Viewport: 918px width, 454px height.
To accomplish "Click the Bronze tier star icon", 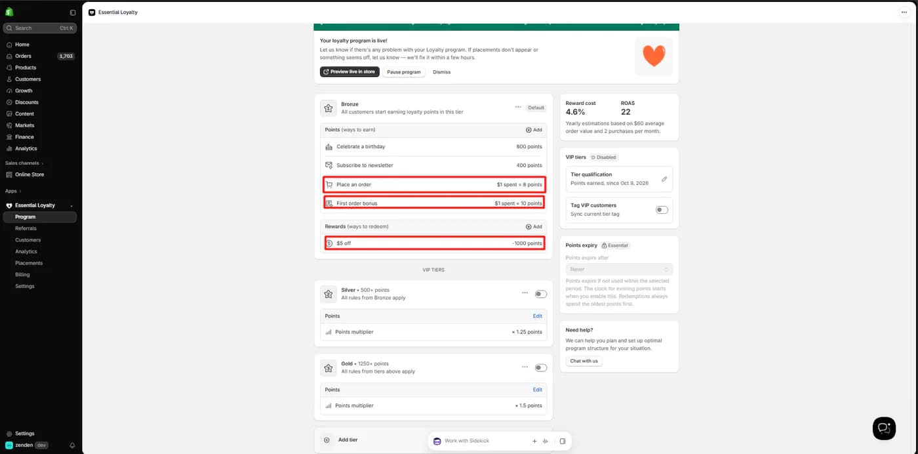I will (329, 108).
